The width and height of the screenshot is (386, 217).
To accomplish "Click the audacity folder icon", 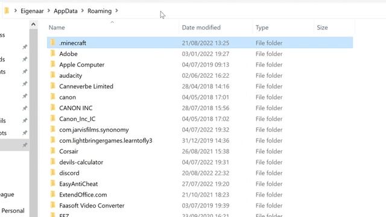I will (x=52, y=75).
